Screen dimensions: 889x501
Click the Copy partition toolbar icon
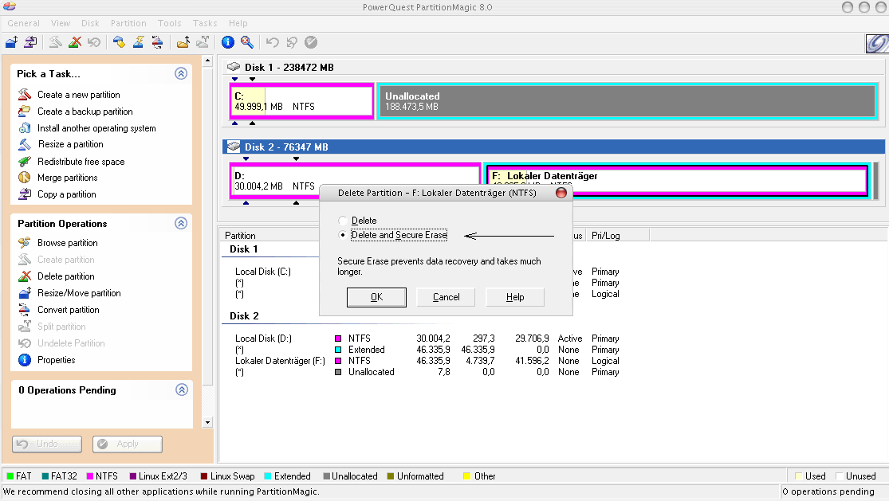(30, 42)
